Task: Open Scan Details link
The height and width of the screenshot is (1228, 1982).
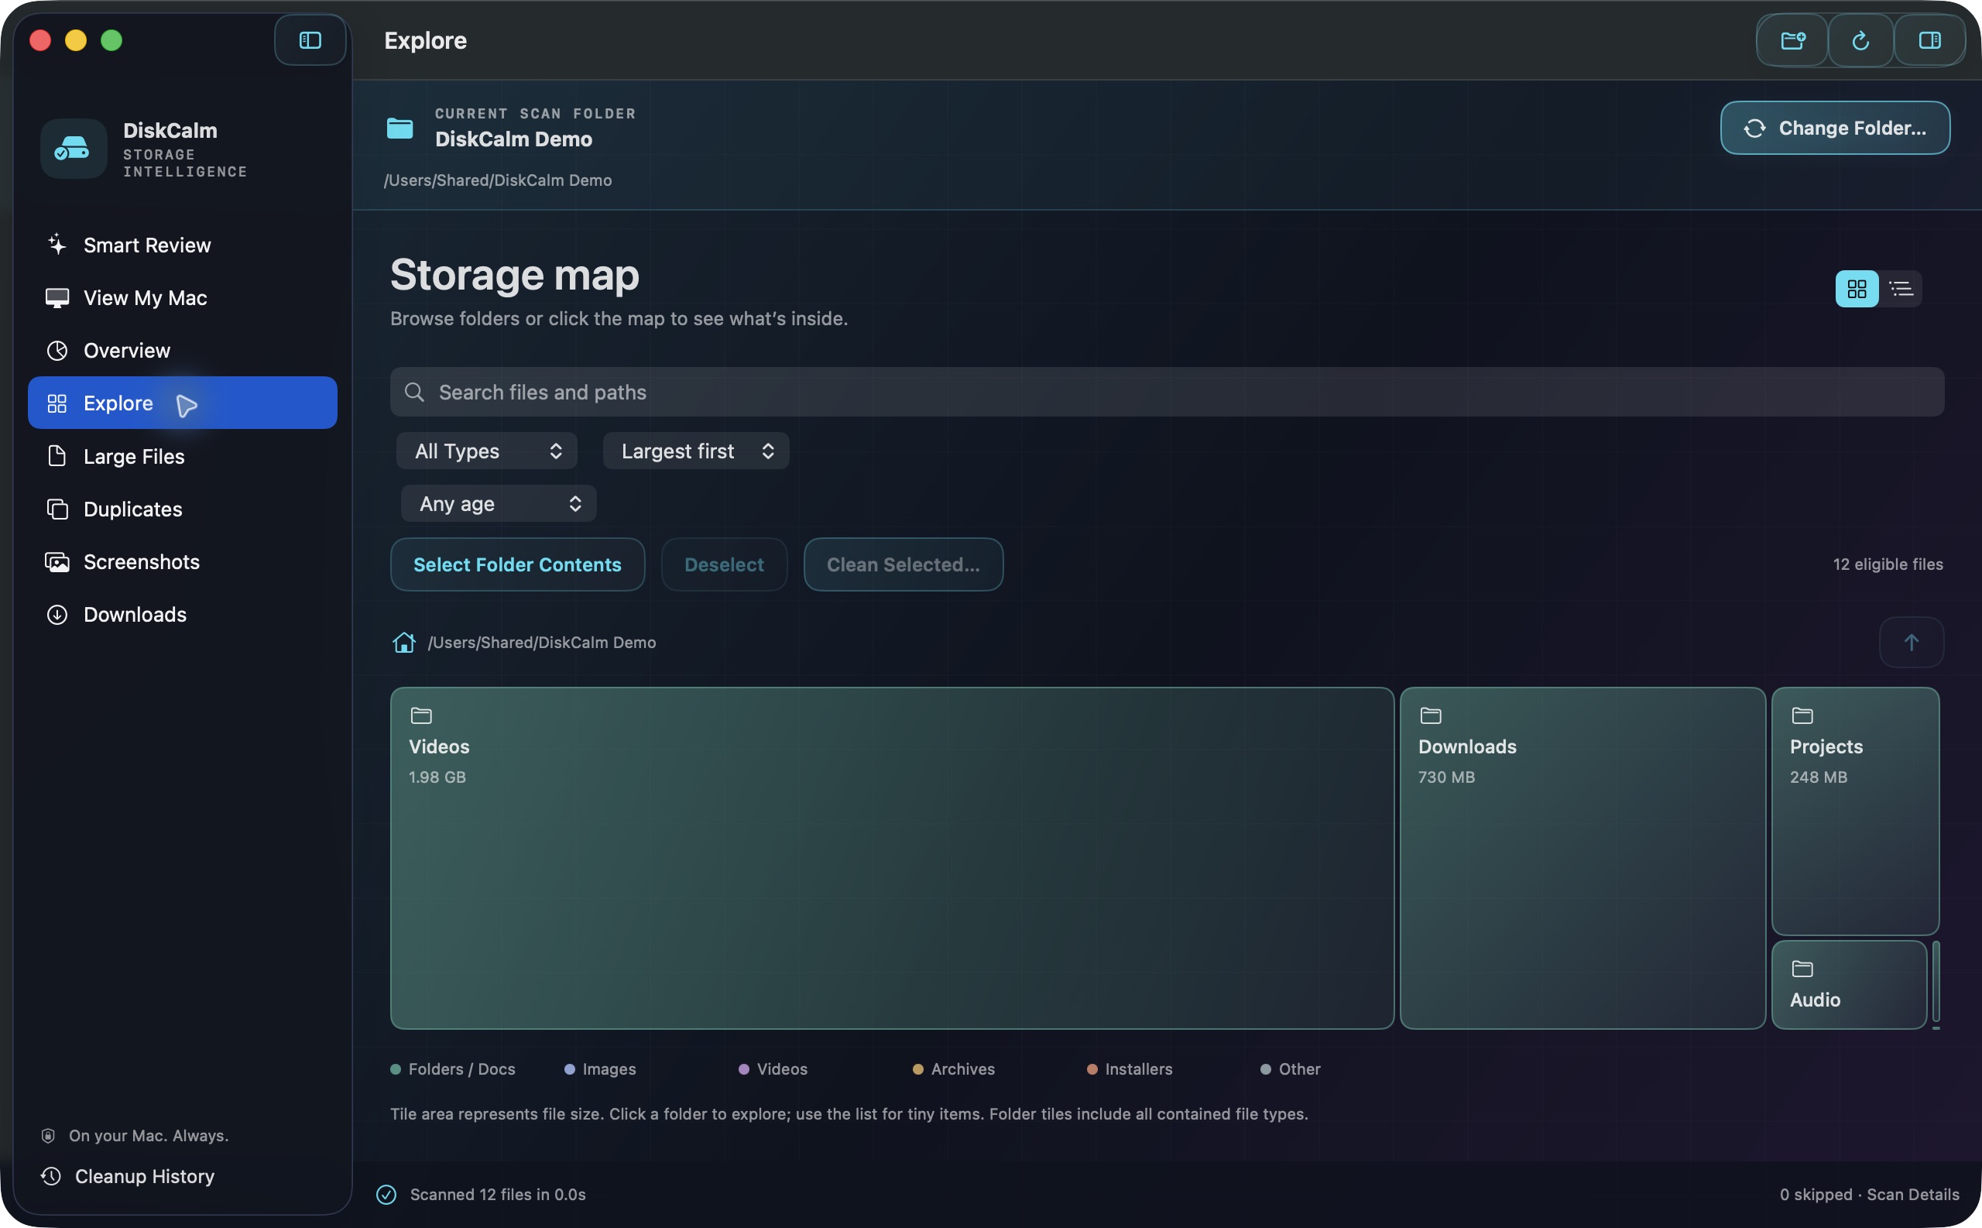Action: [x=1912, y=1194]
